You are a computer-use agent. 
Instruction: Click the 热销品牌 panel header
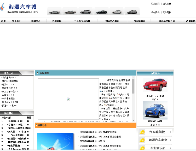(155, 73)
